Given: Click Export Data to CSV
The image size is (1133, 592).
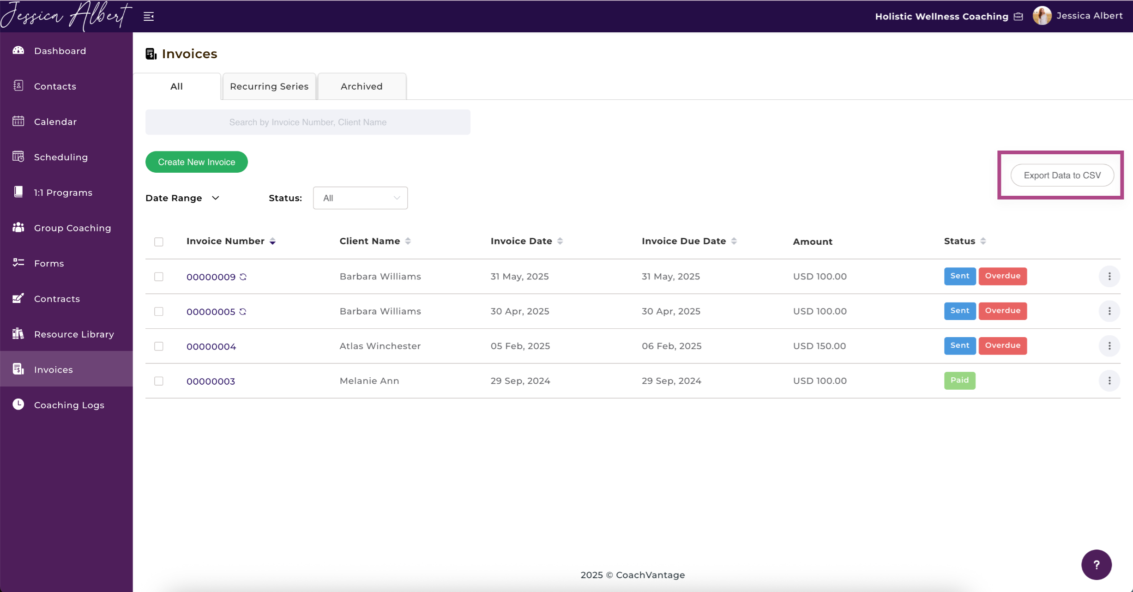Looking at the screenshot, I should click(1062, 175).
